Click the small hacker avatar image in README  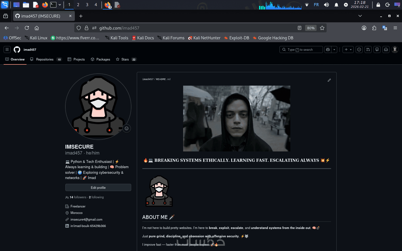159,191
